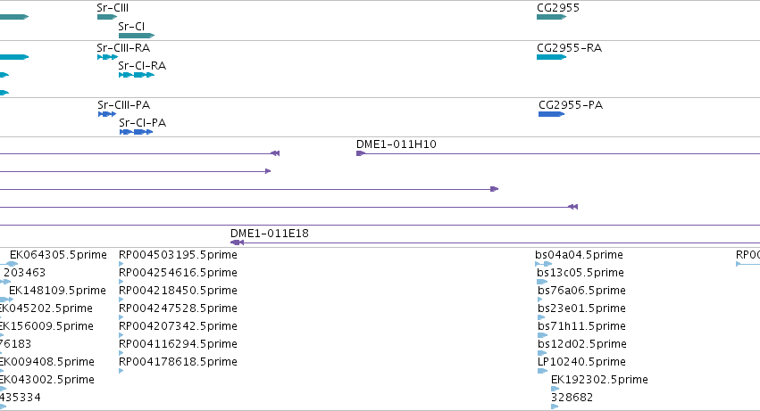
Task: Click the bs12d02.5prime label
Action: tap(582, 344)
